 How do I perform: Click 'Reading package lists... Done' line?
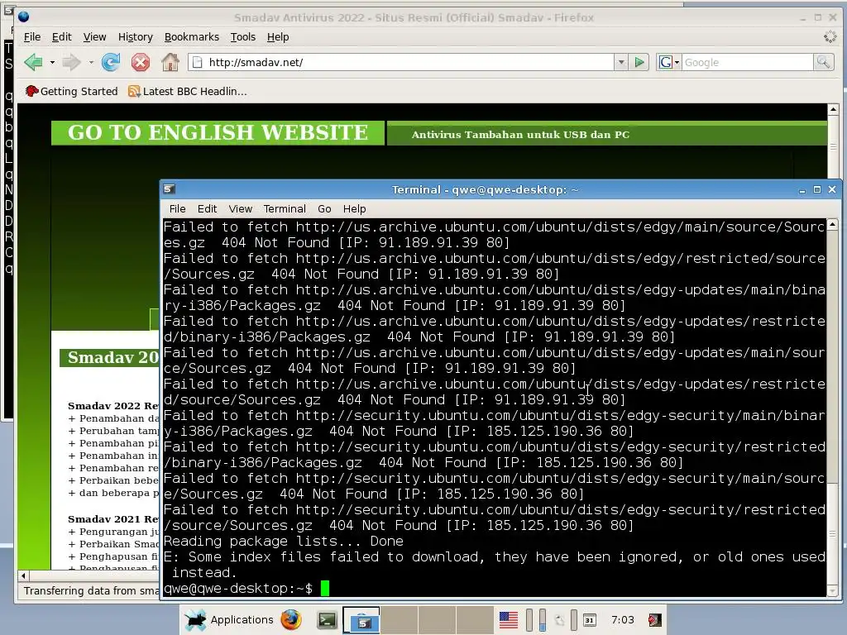[284, 541]
